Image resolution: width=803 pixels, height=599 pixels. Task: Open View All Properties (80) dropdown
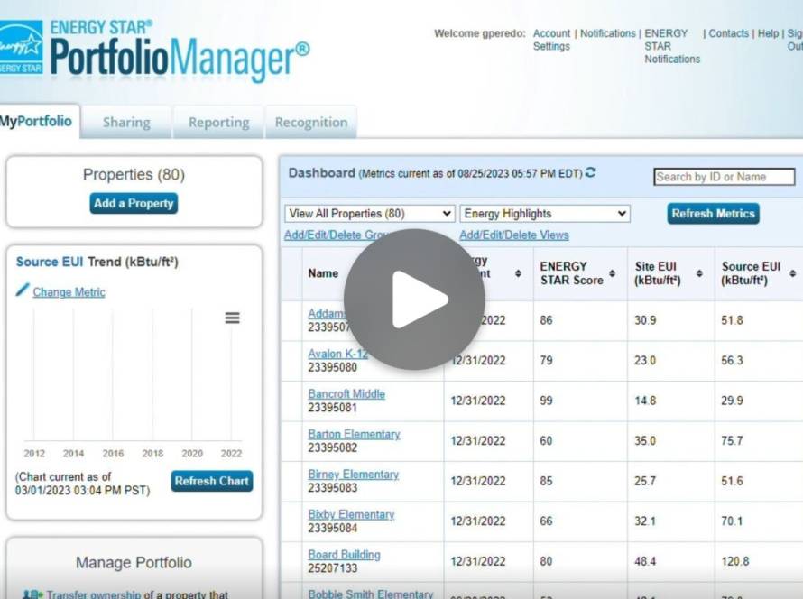370,214
